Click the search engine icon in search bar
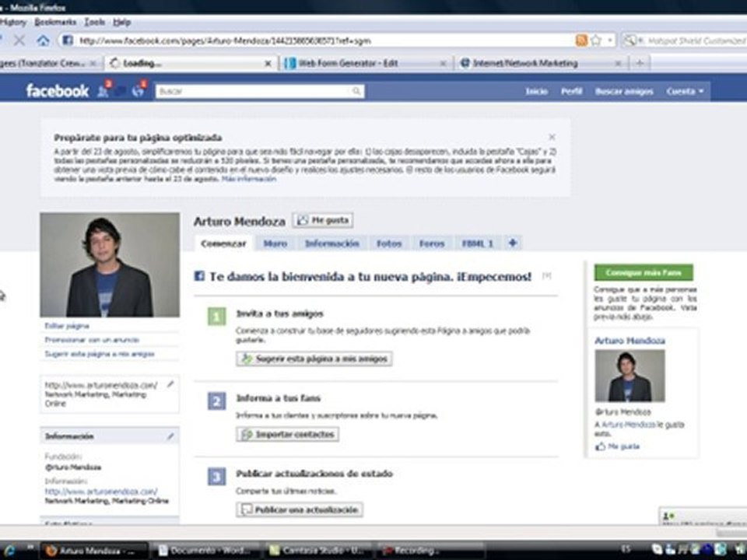This screenshot has height=560, width=747. click(630, 40)
